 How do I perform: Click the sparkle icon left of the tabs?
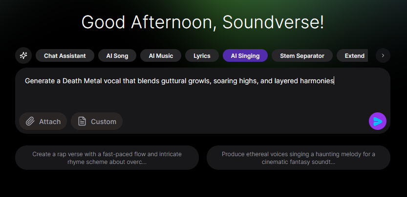coord(23,55)
